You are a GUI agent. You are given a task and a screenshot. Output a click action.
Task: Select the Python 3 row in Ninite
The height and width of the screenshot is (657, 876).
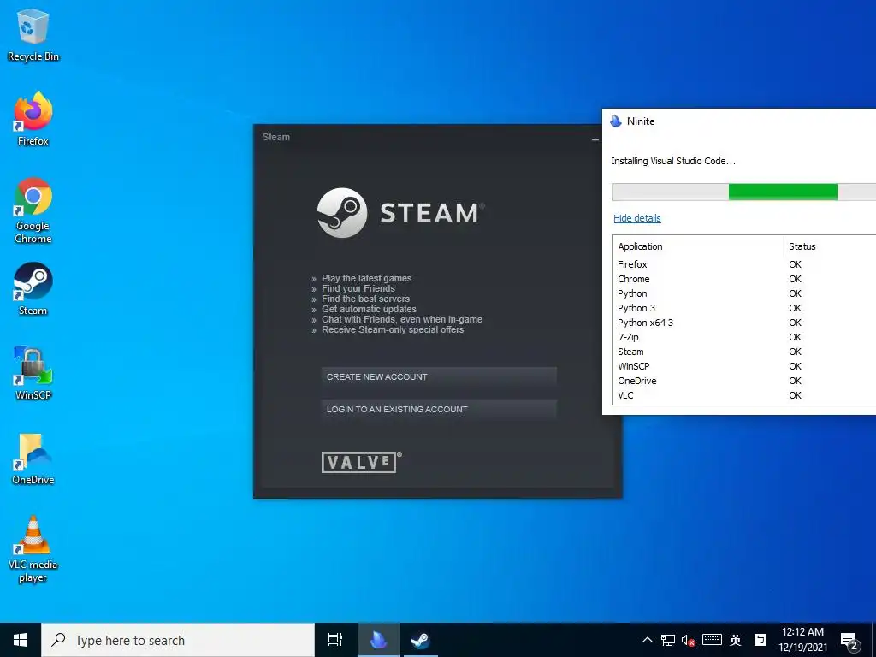pyautogui.click(x=744, y=308)
